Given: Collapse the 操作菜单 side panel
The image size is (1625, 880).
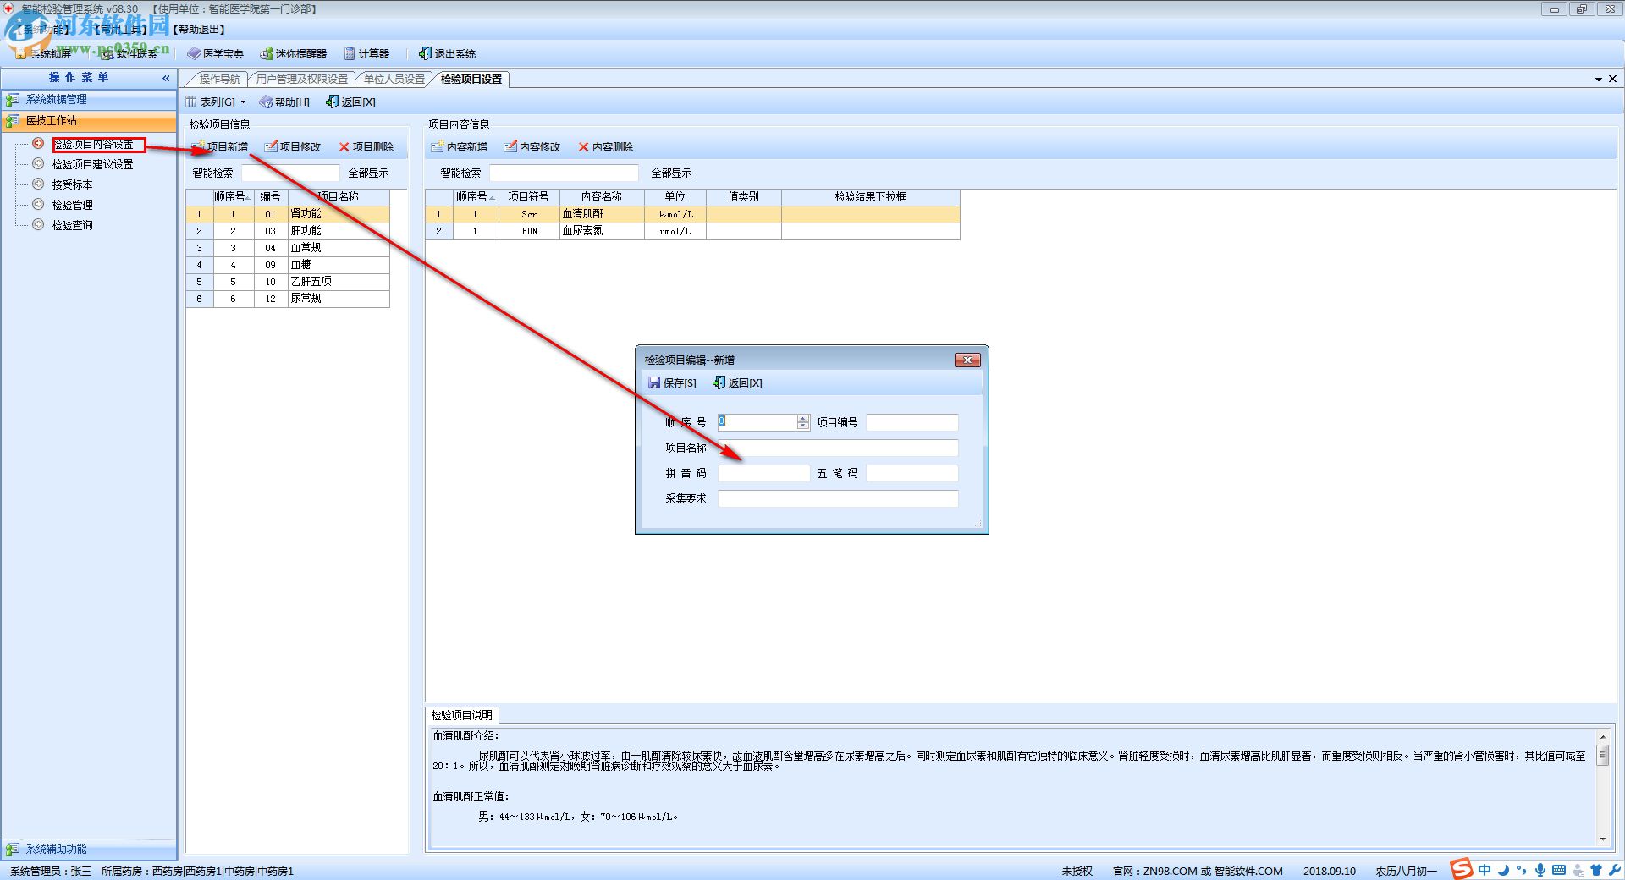Looking at the screenshot, I should (x=166, y=78).
